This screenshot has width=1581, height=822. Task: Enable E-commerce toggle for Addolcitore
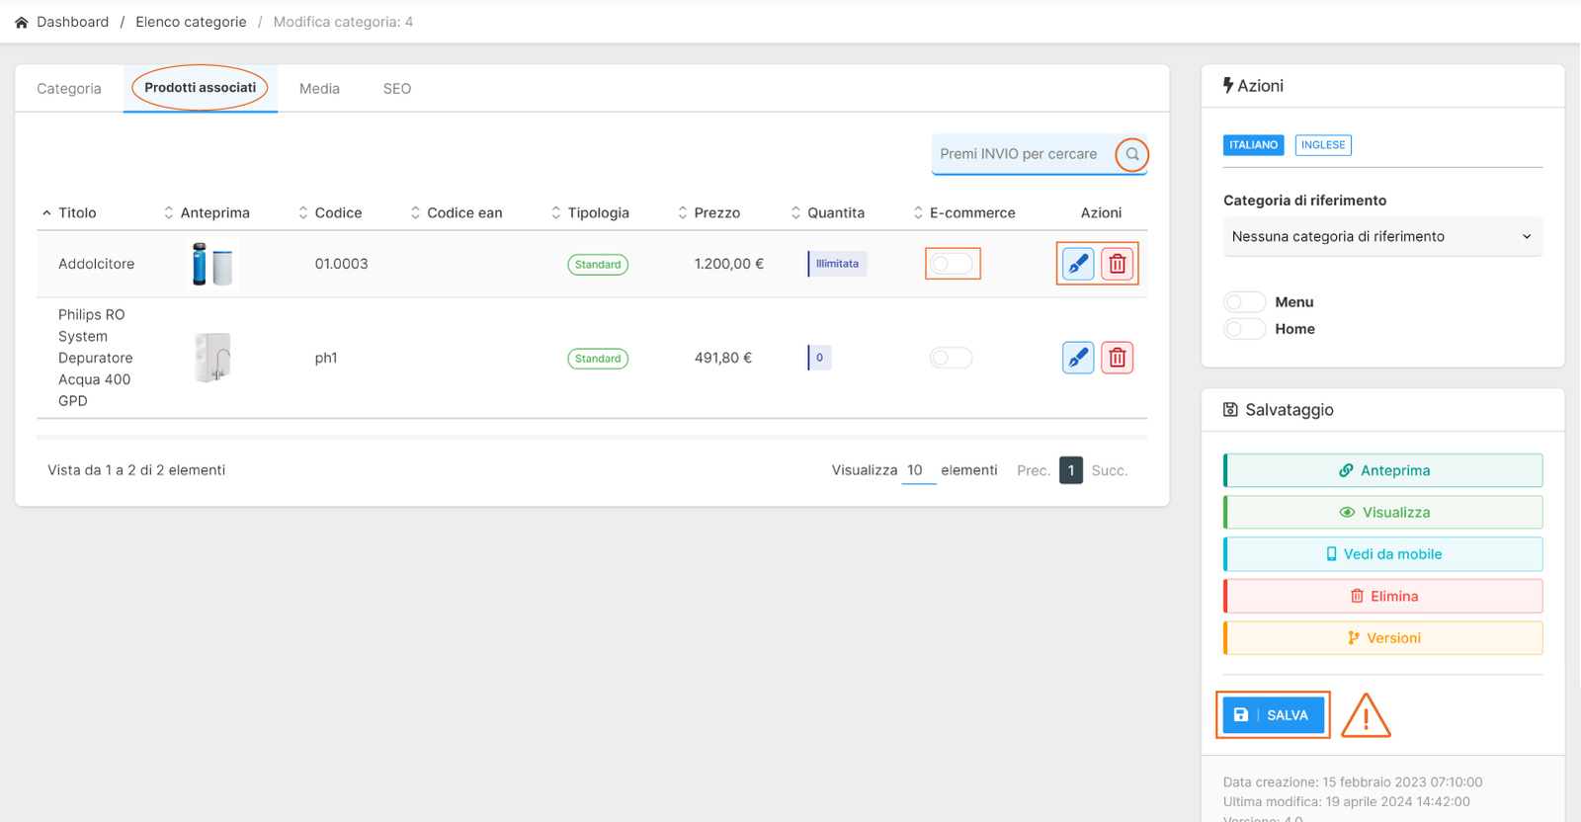pos(952,264)
